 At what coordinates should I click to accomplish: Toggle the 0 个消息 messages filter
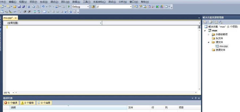tap(44, 103)
